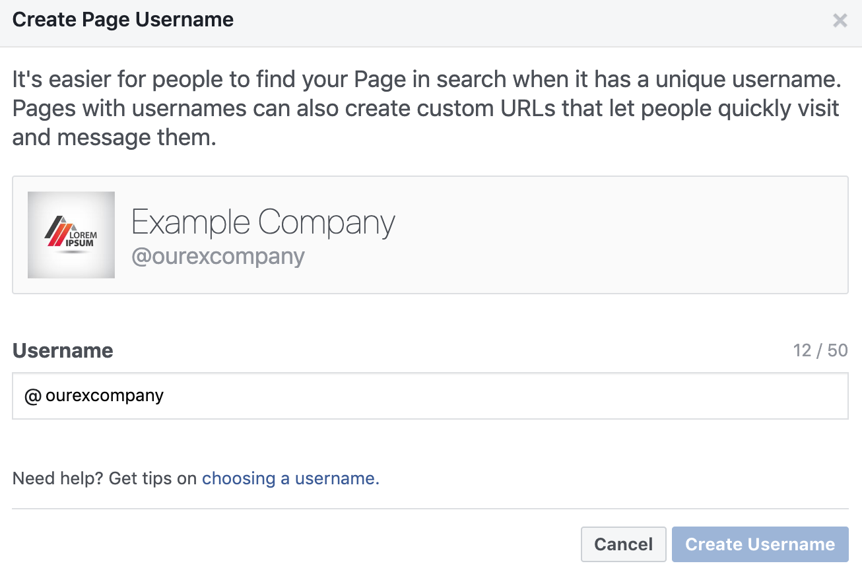Click the Example Company page name text

click(x=263, y=222)
